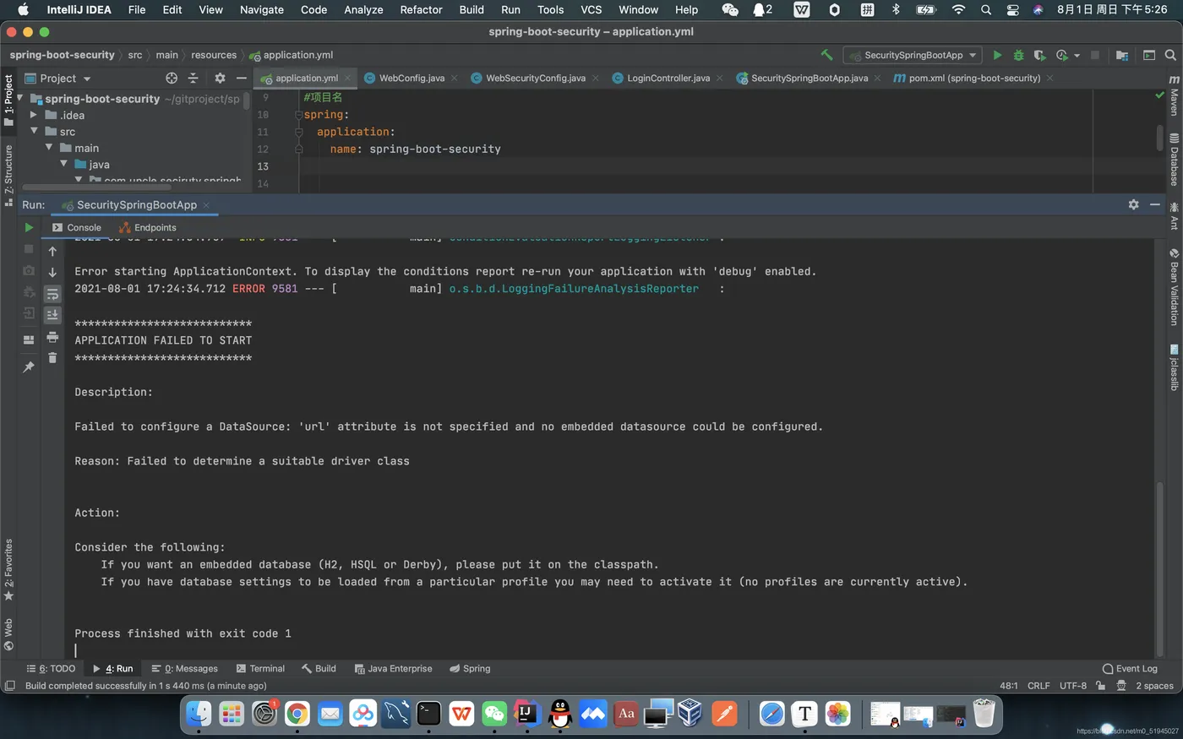Click the Restore Layout icon in Run panel
Image resolution: width=1183 pixels, height=739 pixels.
click(29, 340)
